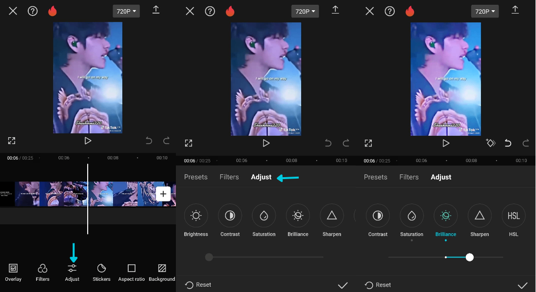Open the Stickers tool
Viewport: 536px width, 292px height.
pos(101,273)
